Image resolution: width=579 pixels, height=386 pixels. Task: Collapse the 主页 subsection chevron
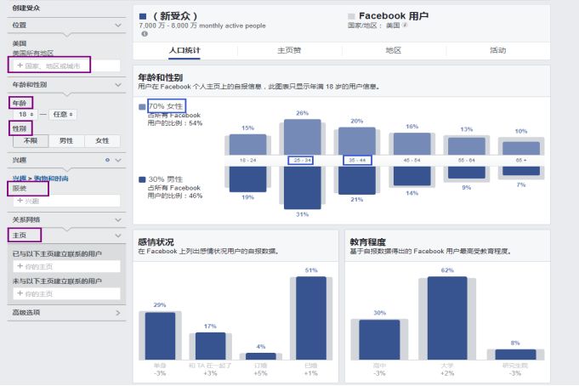[118, 236]
